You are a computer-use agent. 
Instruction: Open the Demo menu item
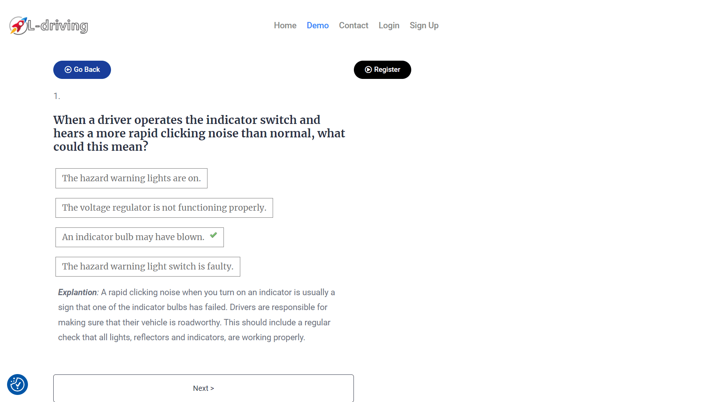click(x=317, y=25)
